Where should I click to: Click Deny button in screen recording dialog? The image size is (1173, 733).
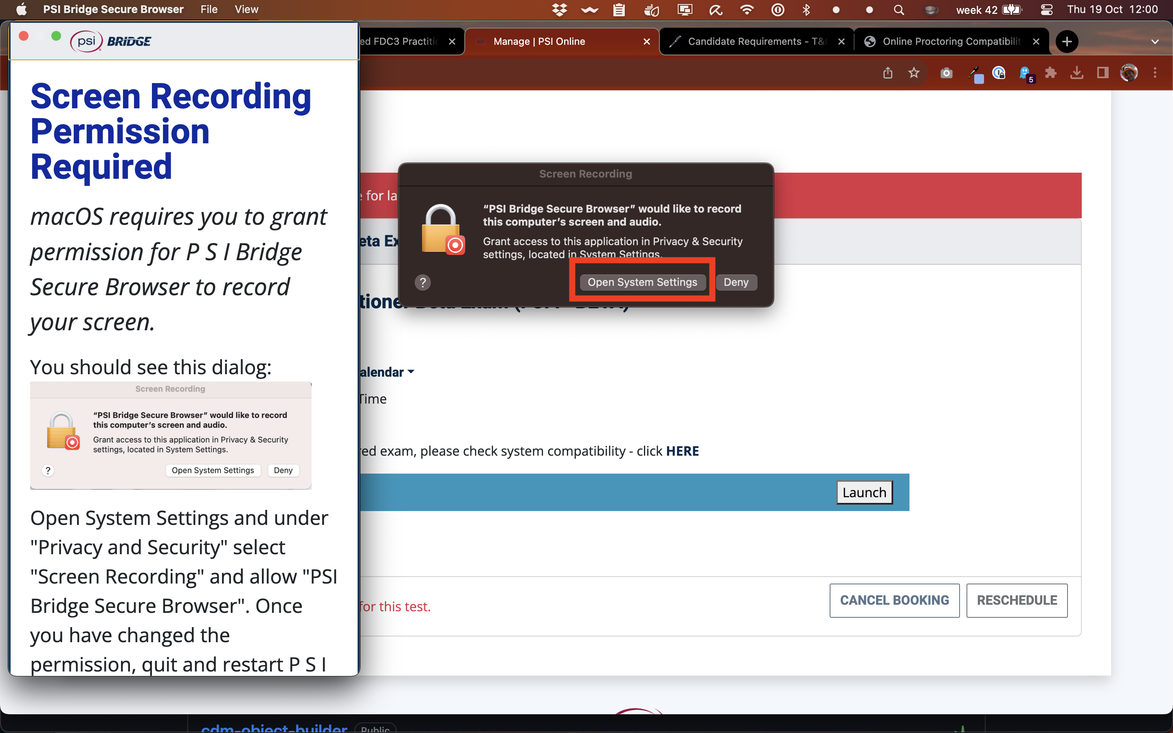(x=736, y=281)
